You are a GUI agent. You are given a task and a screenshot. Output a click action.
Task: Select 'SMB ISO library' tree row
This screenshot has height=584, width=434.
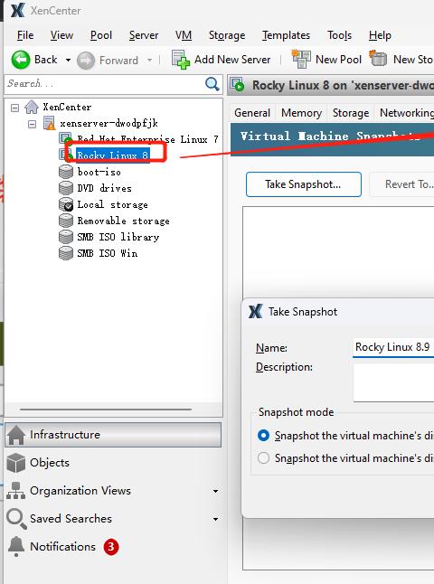coord(118,237)
